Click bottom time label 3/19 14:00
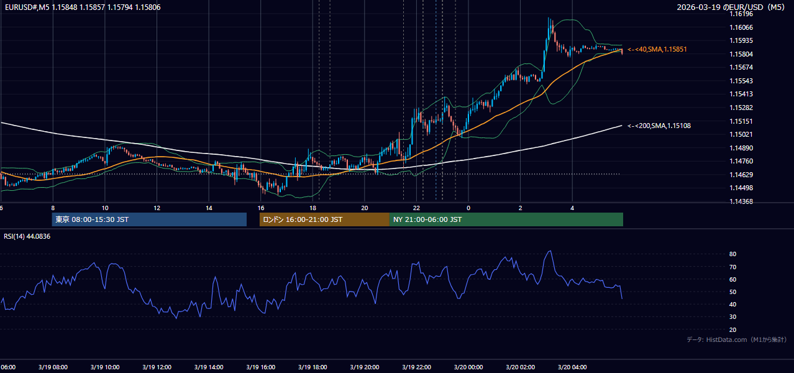The image size is (794, 373). point(209,367)
